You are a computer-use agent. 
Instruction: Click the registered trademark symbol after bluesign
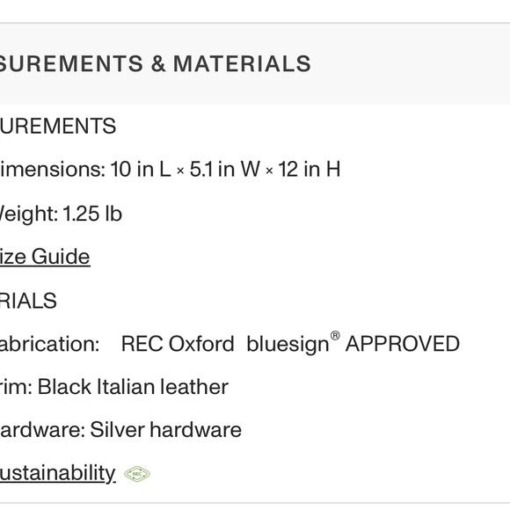[x=335, y=335]
